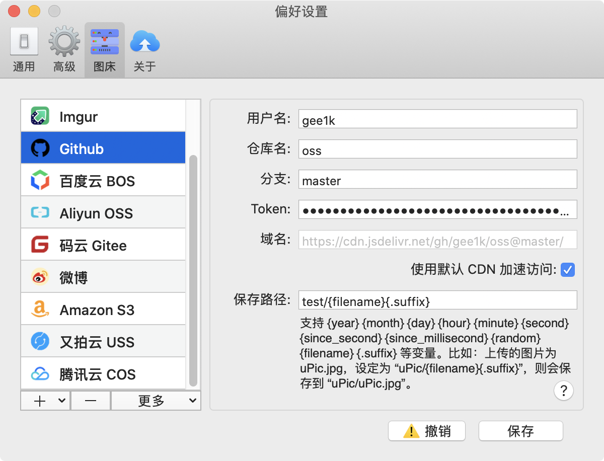Open the 高级 advanced settings tab
This screenshot has width=604, height=461.
click(64, 49)
